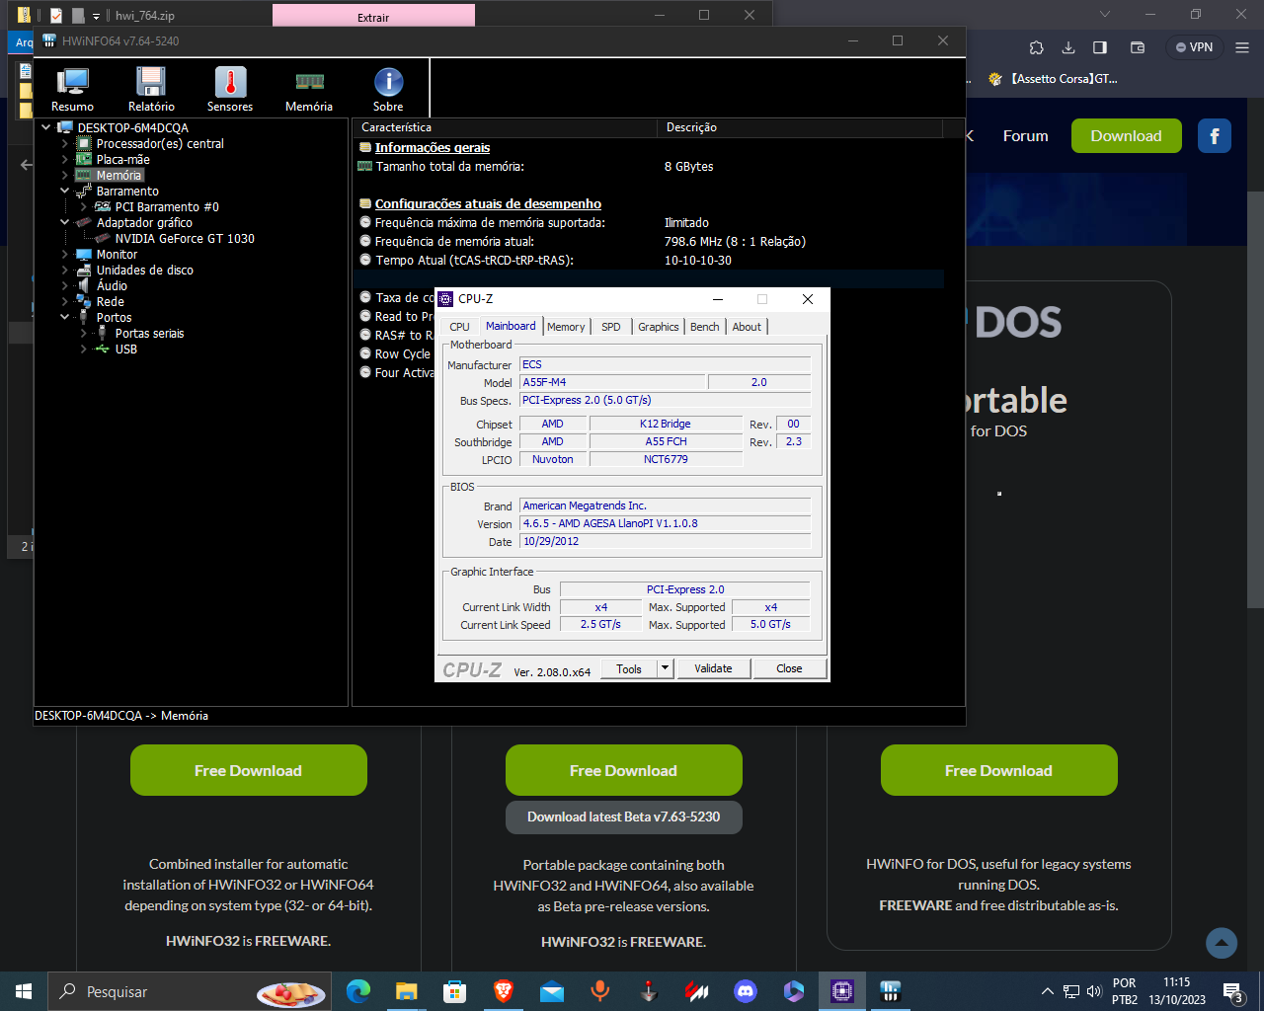This screenshot has height=1011, width=1264.
Task: Click Free Download above HWiNFO for DOS text
Action: click(999, 770)
